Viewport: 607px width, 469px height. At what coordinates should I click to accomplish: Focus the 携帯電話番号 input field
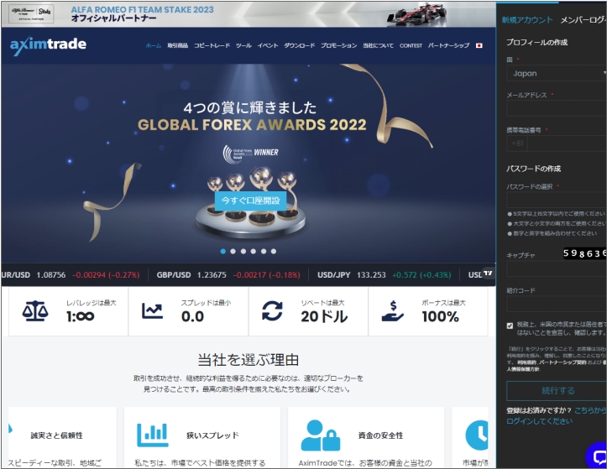click(567, 143)
